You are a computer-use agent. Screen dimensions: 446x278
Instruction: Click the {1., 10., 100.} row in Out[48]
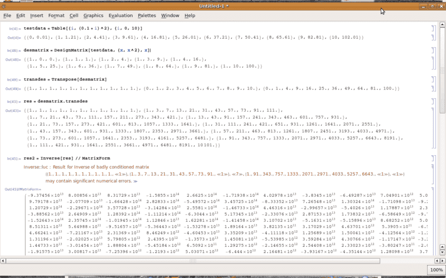[240, 66]
